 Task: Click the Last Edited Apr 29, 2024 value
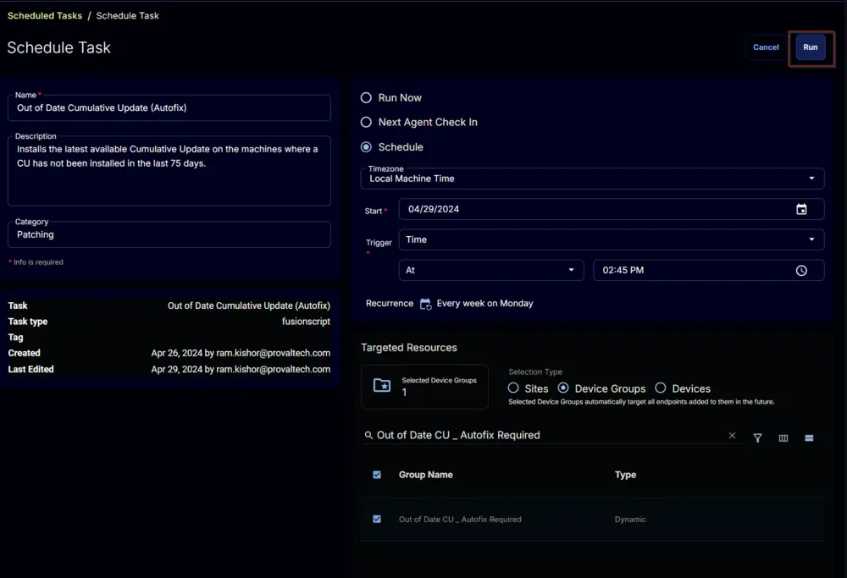[241, 369]
